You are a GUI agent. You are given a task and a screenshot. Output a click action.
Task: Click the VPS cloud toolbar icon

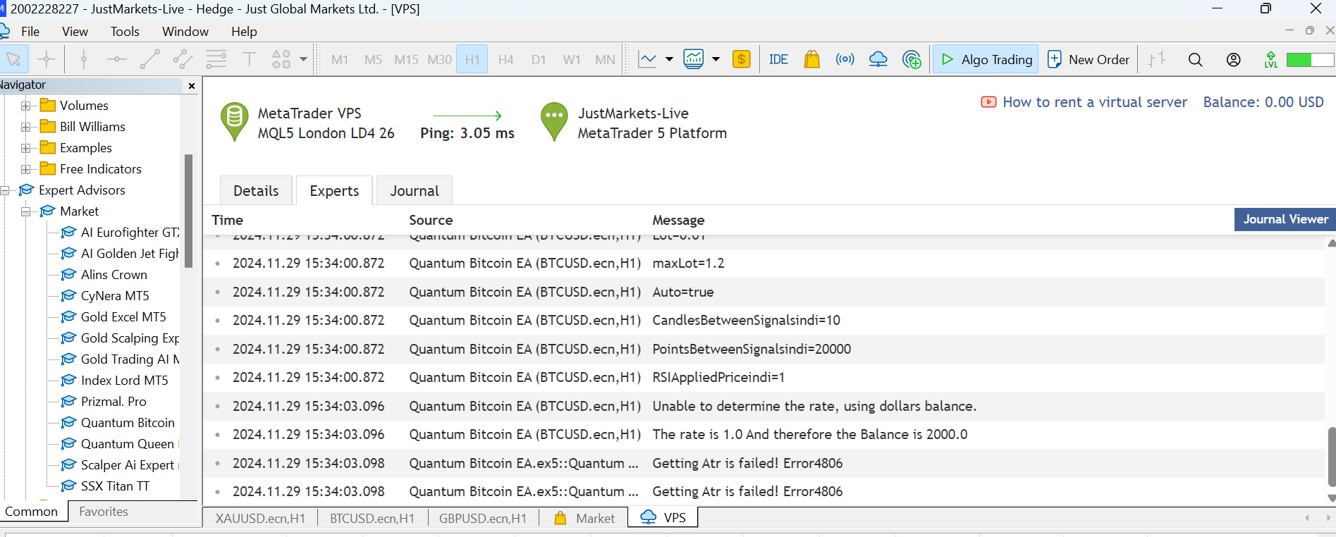pyautogui.click(x=878, y=59)
